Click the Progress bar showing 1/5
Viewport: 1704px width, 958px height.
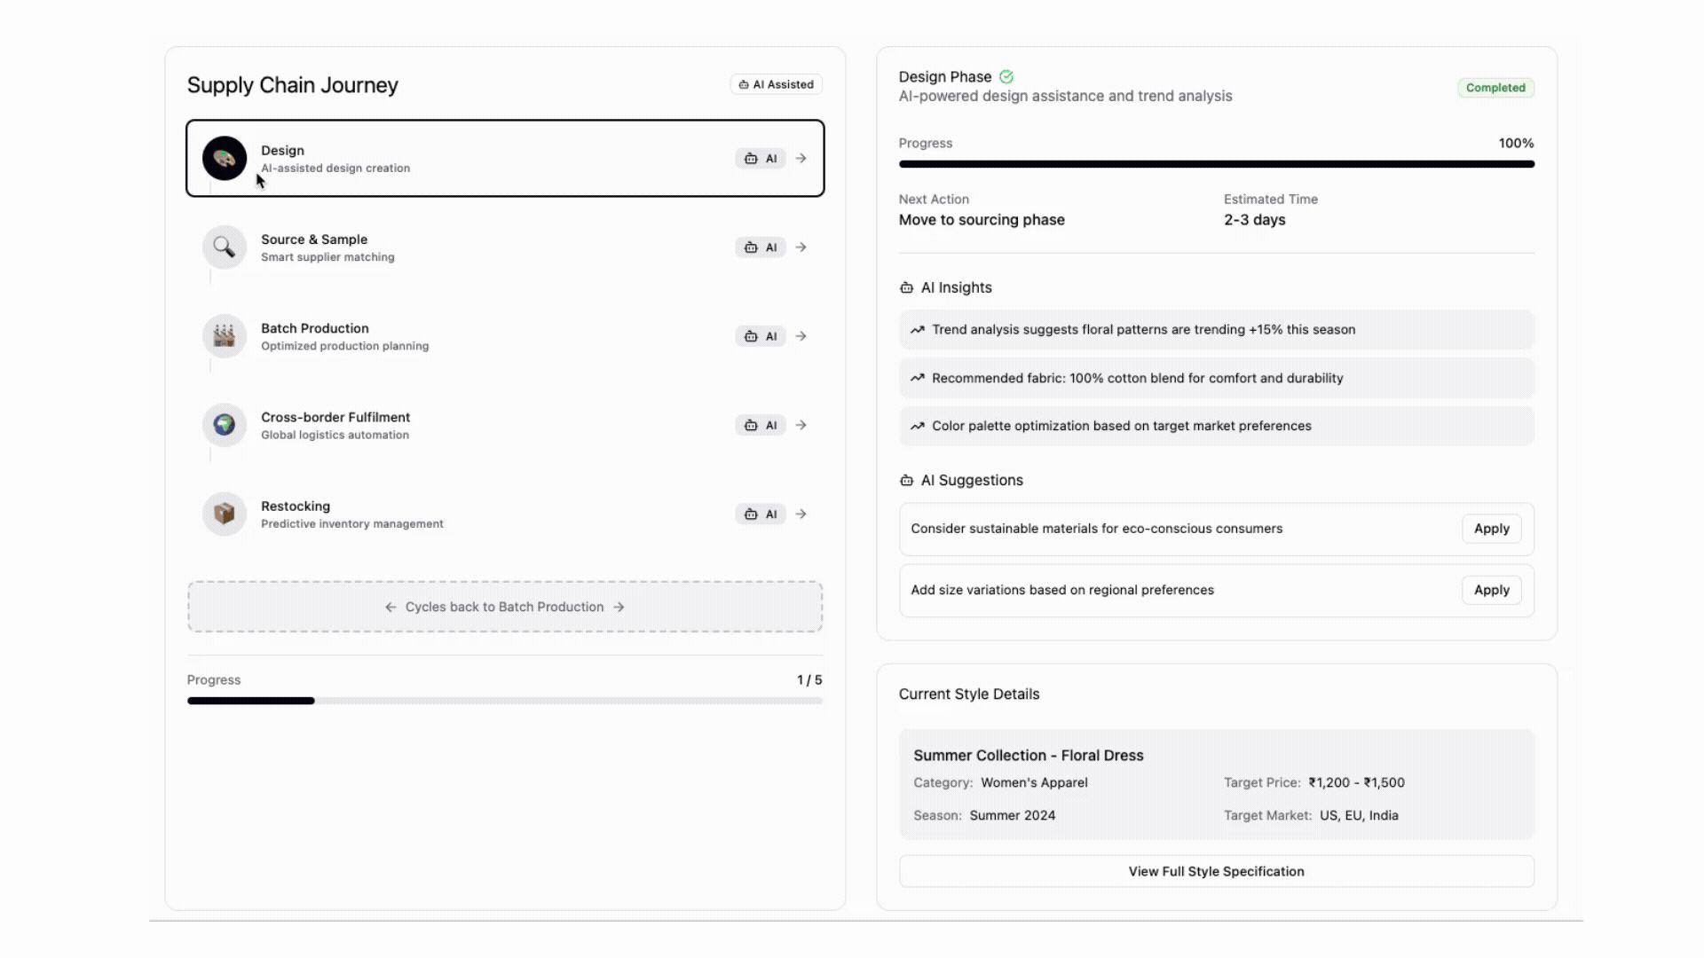[x=504, y=701]
